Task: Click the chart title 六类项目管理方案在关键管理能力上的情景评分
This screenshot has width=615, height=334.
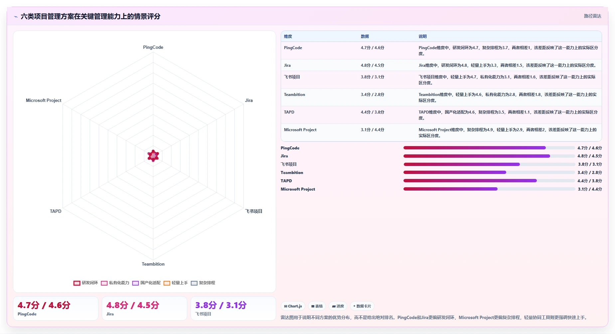Action: (90, 16)
